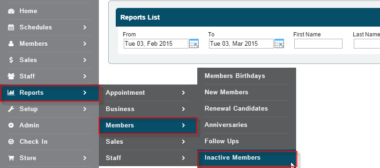The height and width of the screenshot is (168, 380).
Task: Open the Anniversaries report
Action: [247, 125]
